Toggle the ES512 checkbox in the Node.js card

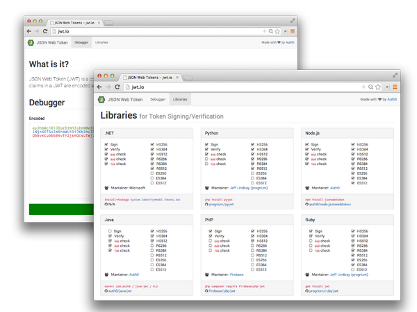coord(353,183)
